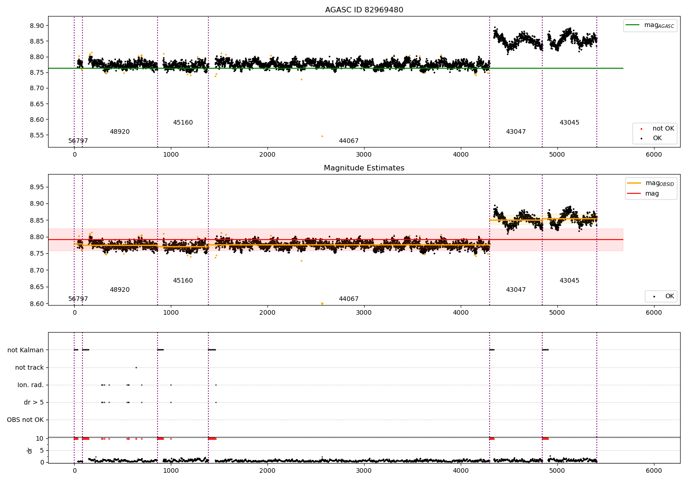Viewport: 687px width, 481px height.
Task: Click the 5 tick on dr axis
Action: tap(42, 450)
